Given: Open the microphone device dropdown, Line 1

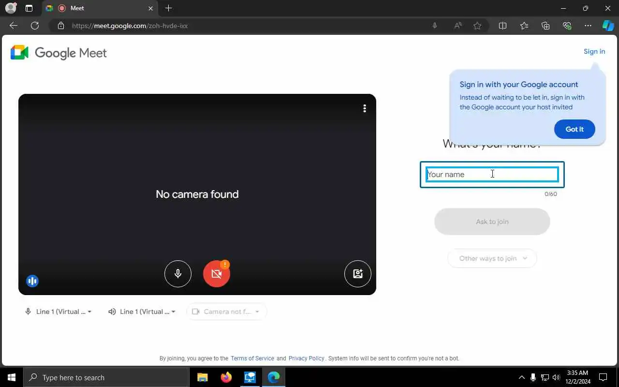Looking at the screenshot, I should tap(58, 312).
